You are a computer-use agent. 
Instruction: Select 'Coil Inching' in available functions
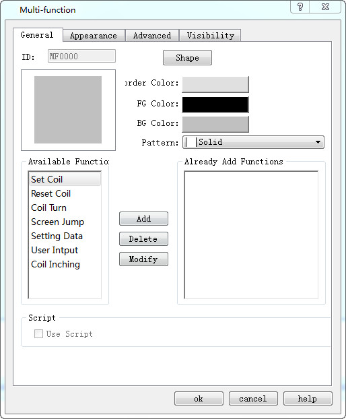coord(65,264)
